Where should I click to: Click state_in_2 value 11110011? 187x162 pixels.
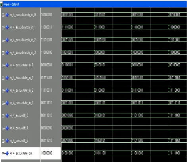point(46,90)
